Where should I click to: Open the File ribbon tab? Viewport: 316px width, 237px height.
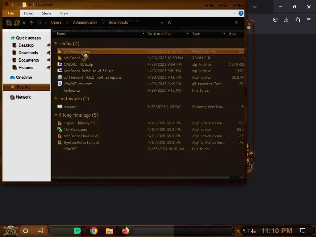coord(11,13)
